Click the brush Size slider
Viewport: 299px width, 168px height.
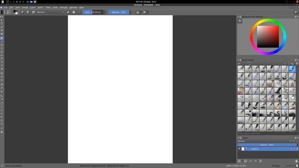point(93,12)
